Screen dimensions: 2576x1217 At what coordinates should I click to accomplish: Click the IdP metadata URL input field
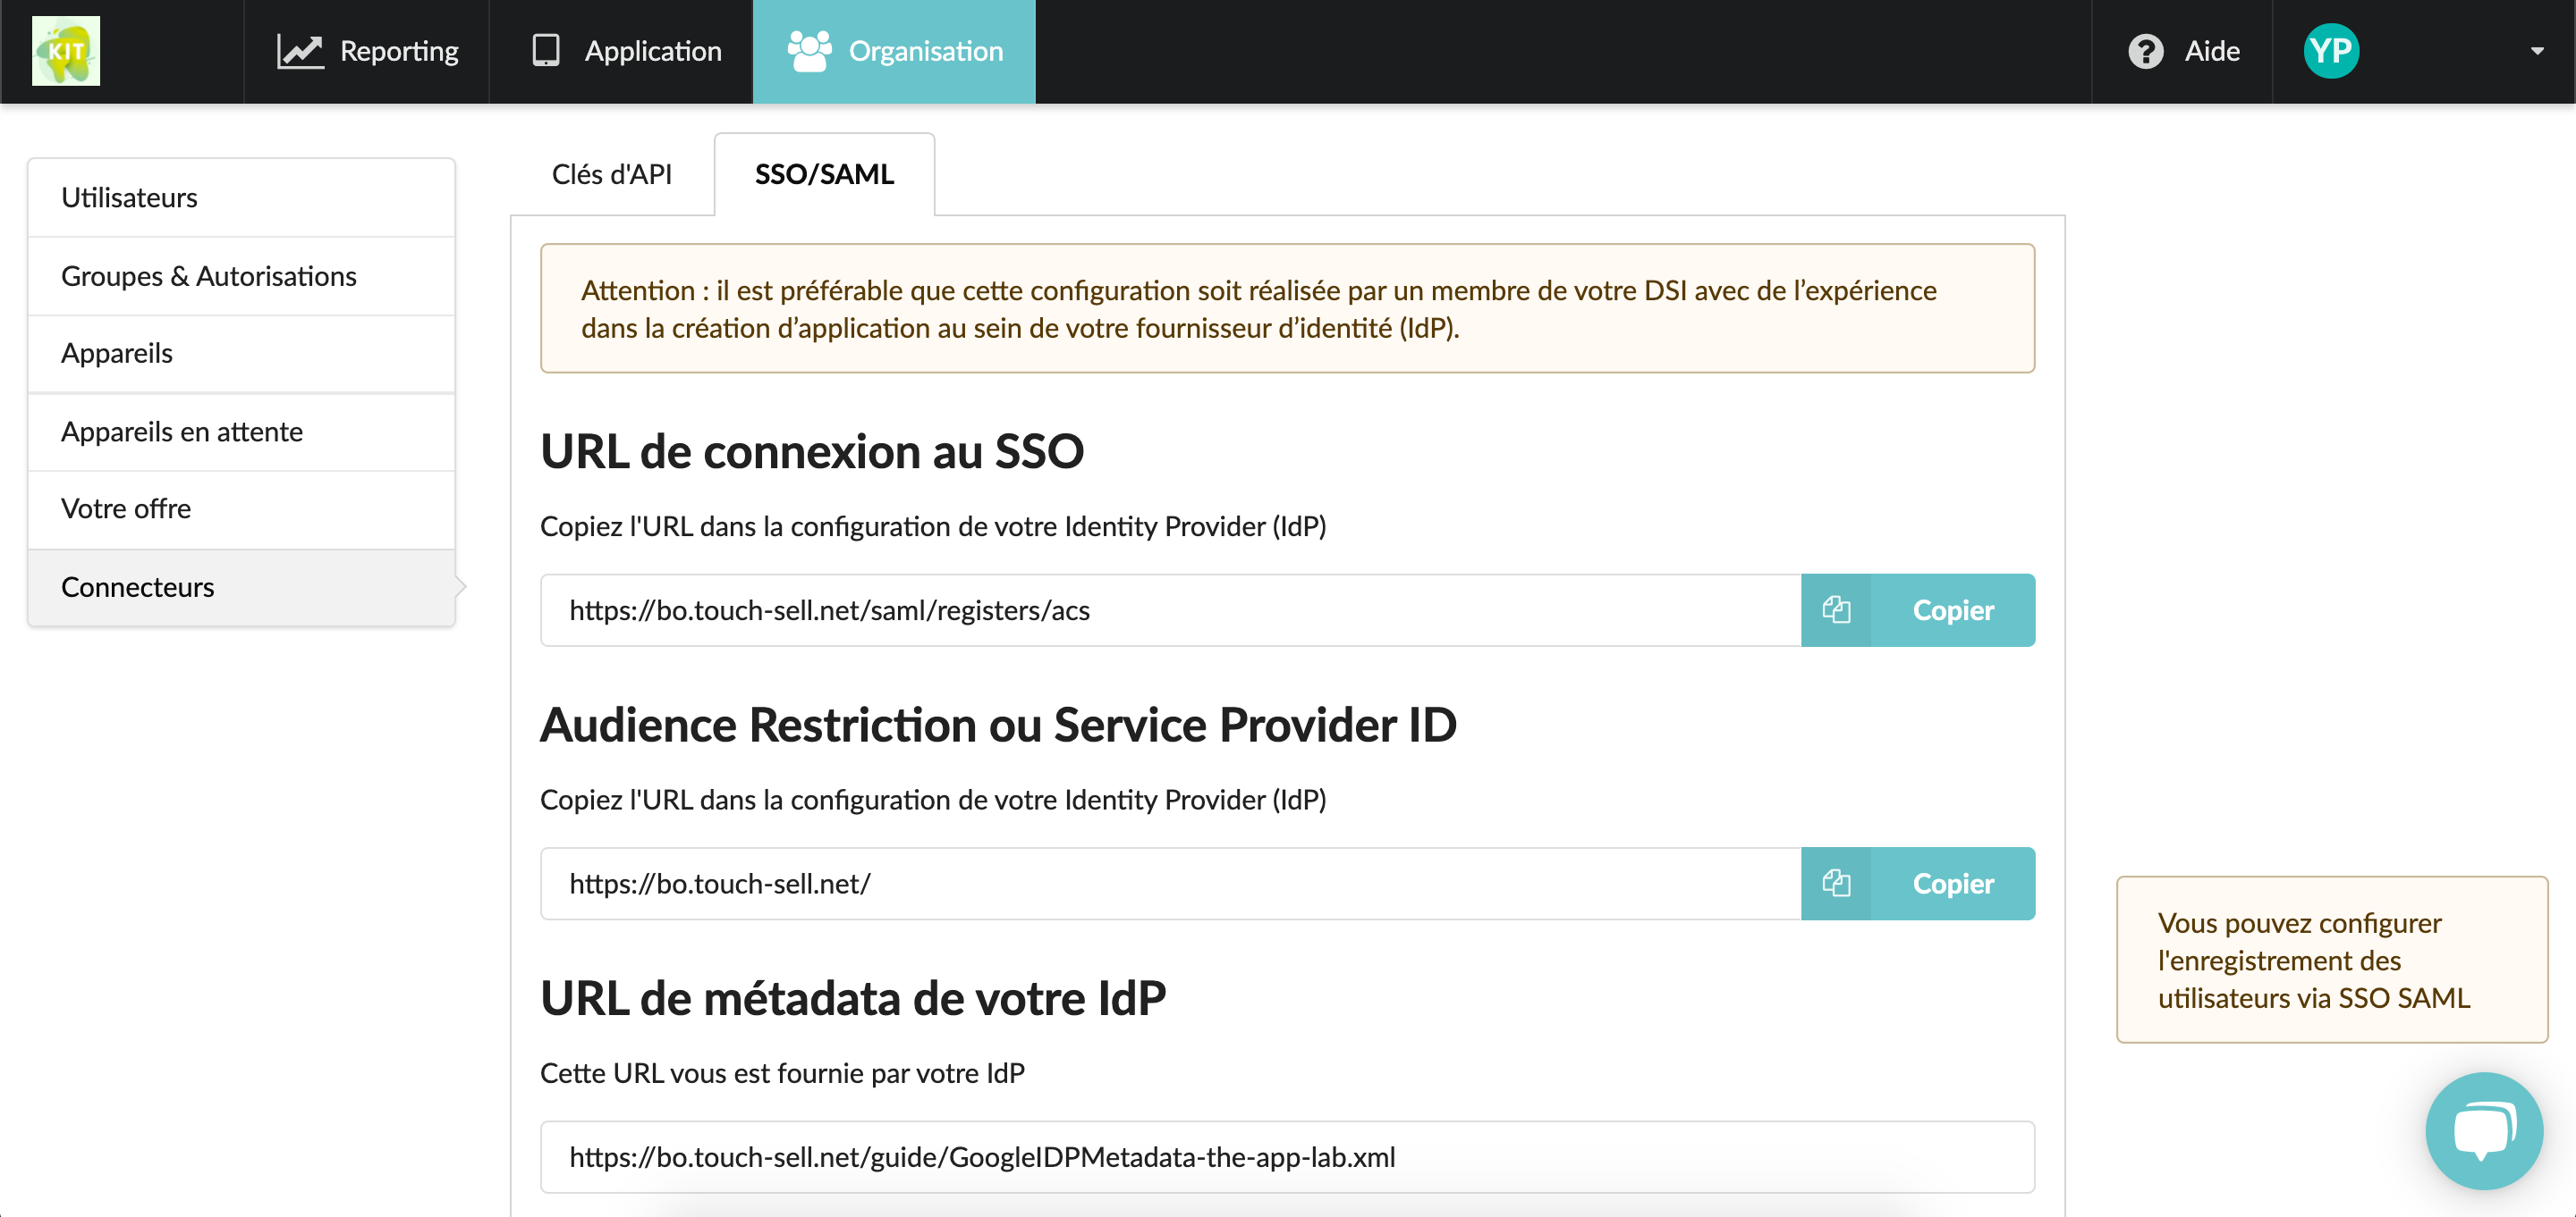(x=1288, y=1157)
